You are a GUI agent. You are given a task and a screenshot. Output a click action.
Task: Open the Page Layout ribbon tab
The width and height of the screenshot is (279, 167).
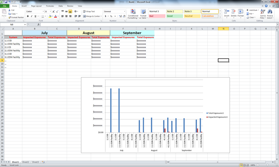click(36, 6)
